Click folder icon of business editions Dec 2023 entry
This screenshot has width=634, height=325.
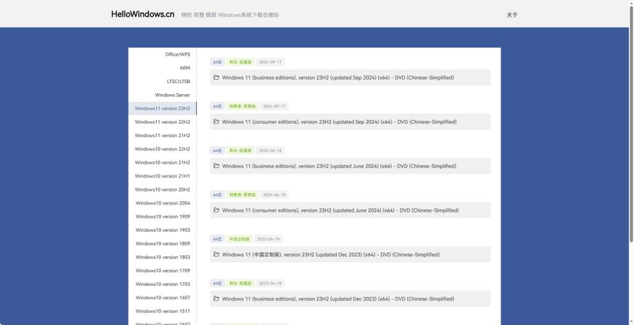click(216, 298)
